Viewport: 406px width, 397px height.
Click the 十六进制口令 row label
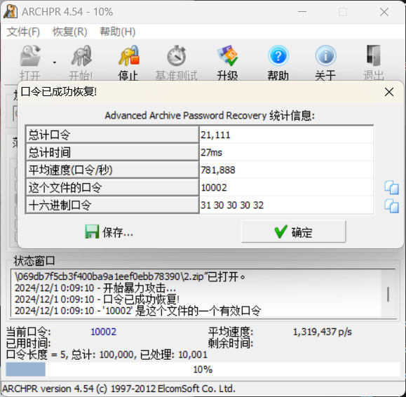tap(112, 205)
